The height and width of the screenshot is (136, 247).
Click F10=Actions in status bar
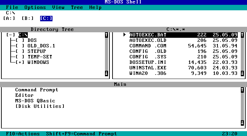pos(23,134)
